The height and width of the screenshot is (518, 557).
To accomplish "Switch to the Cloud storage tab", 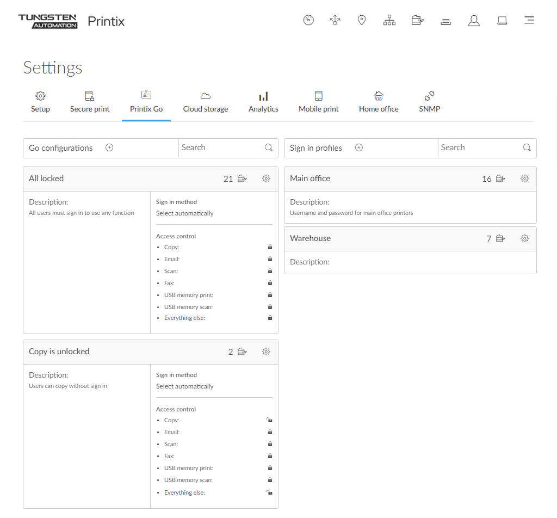I will pyautogui.click(x=206, y=102).
